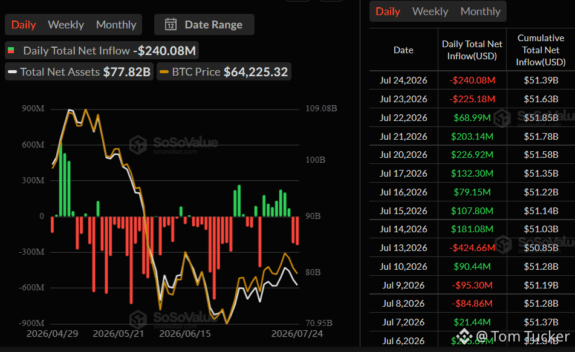This screenshot has height=352, width=575.
Task: Click the $68.99M inflow cell
Action: [x=472, y=117]
